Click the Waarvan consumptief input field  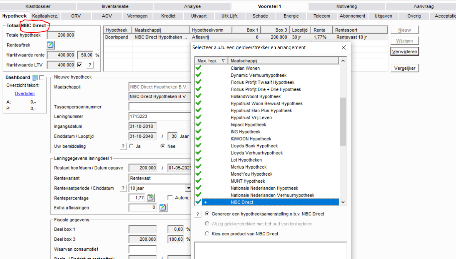point(142,249)
